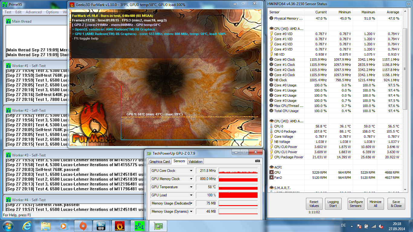Open the GPU Load sensor dropdown

click(x=191, y=195)
